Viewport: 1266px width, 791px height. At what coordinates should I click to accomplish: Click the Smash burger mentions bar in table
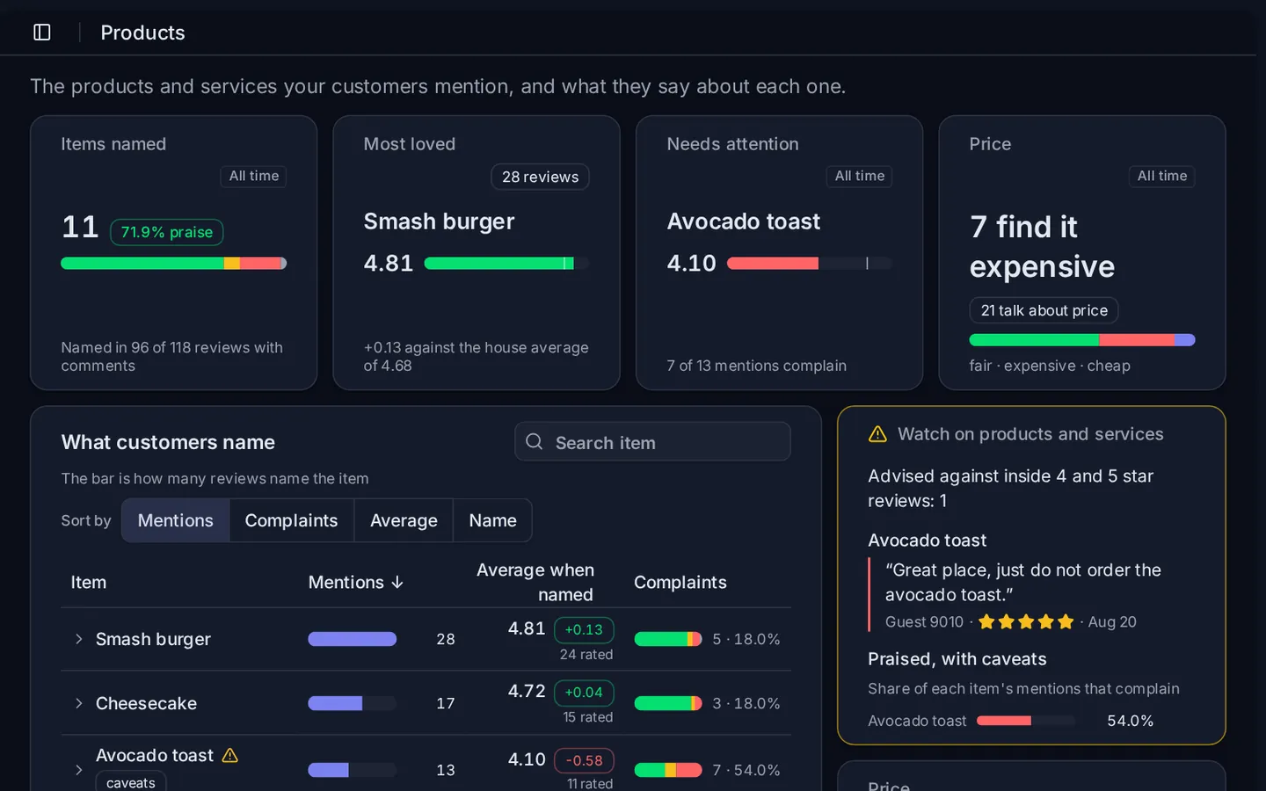[352, 639]
